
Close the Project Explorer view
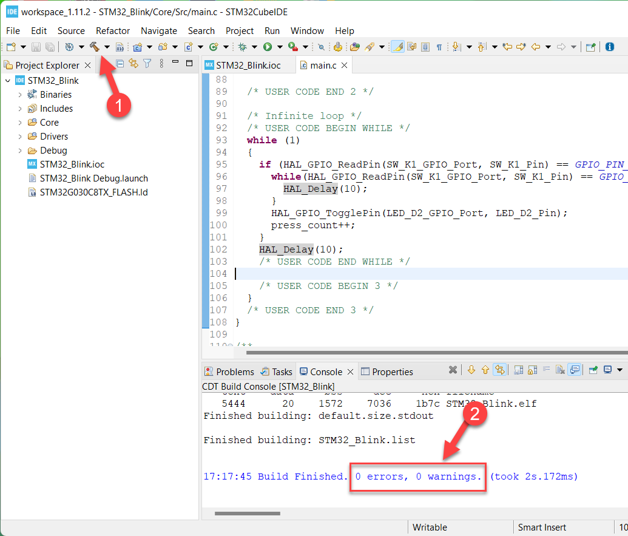pyautogui.click(x=88, y=66)
